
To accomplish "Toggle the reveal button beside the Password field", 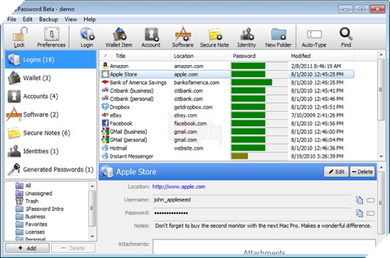I will click(370, 213).
